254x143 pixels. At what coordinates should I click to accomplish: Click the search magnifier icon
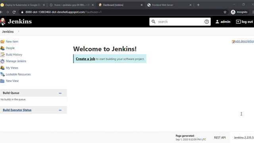(154, 21)
